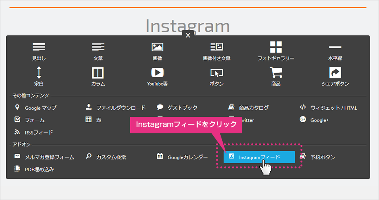Screen dimensions: 379x200
Task: Select Google マップ element
Action: [36, 108]
